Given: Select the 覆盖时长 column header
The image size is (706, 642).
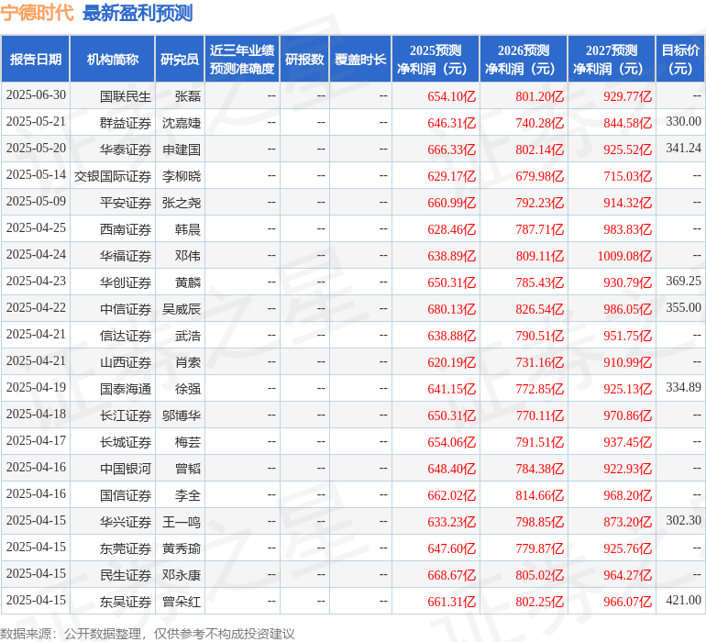Looking at the screenshot, I should [360, 59].
